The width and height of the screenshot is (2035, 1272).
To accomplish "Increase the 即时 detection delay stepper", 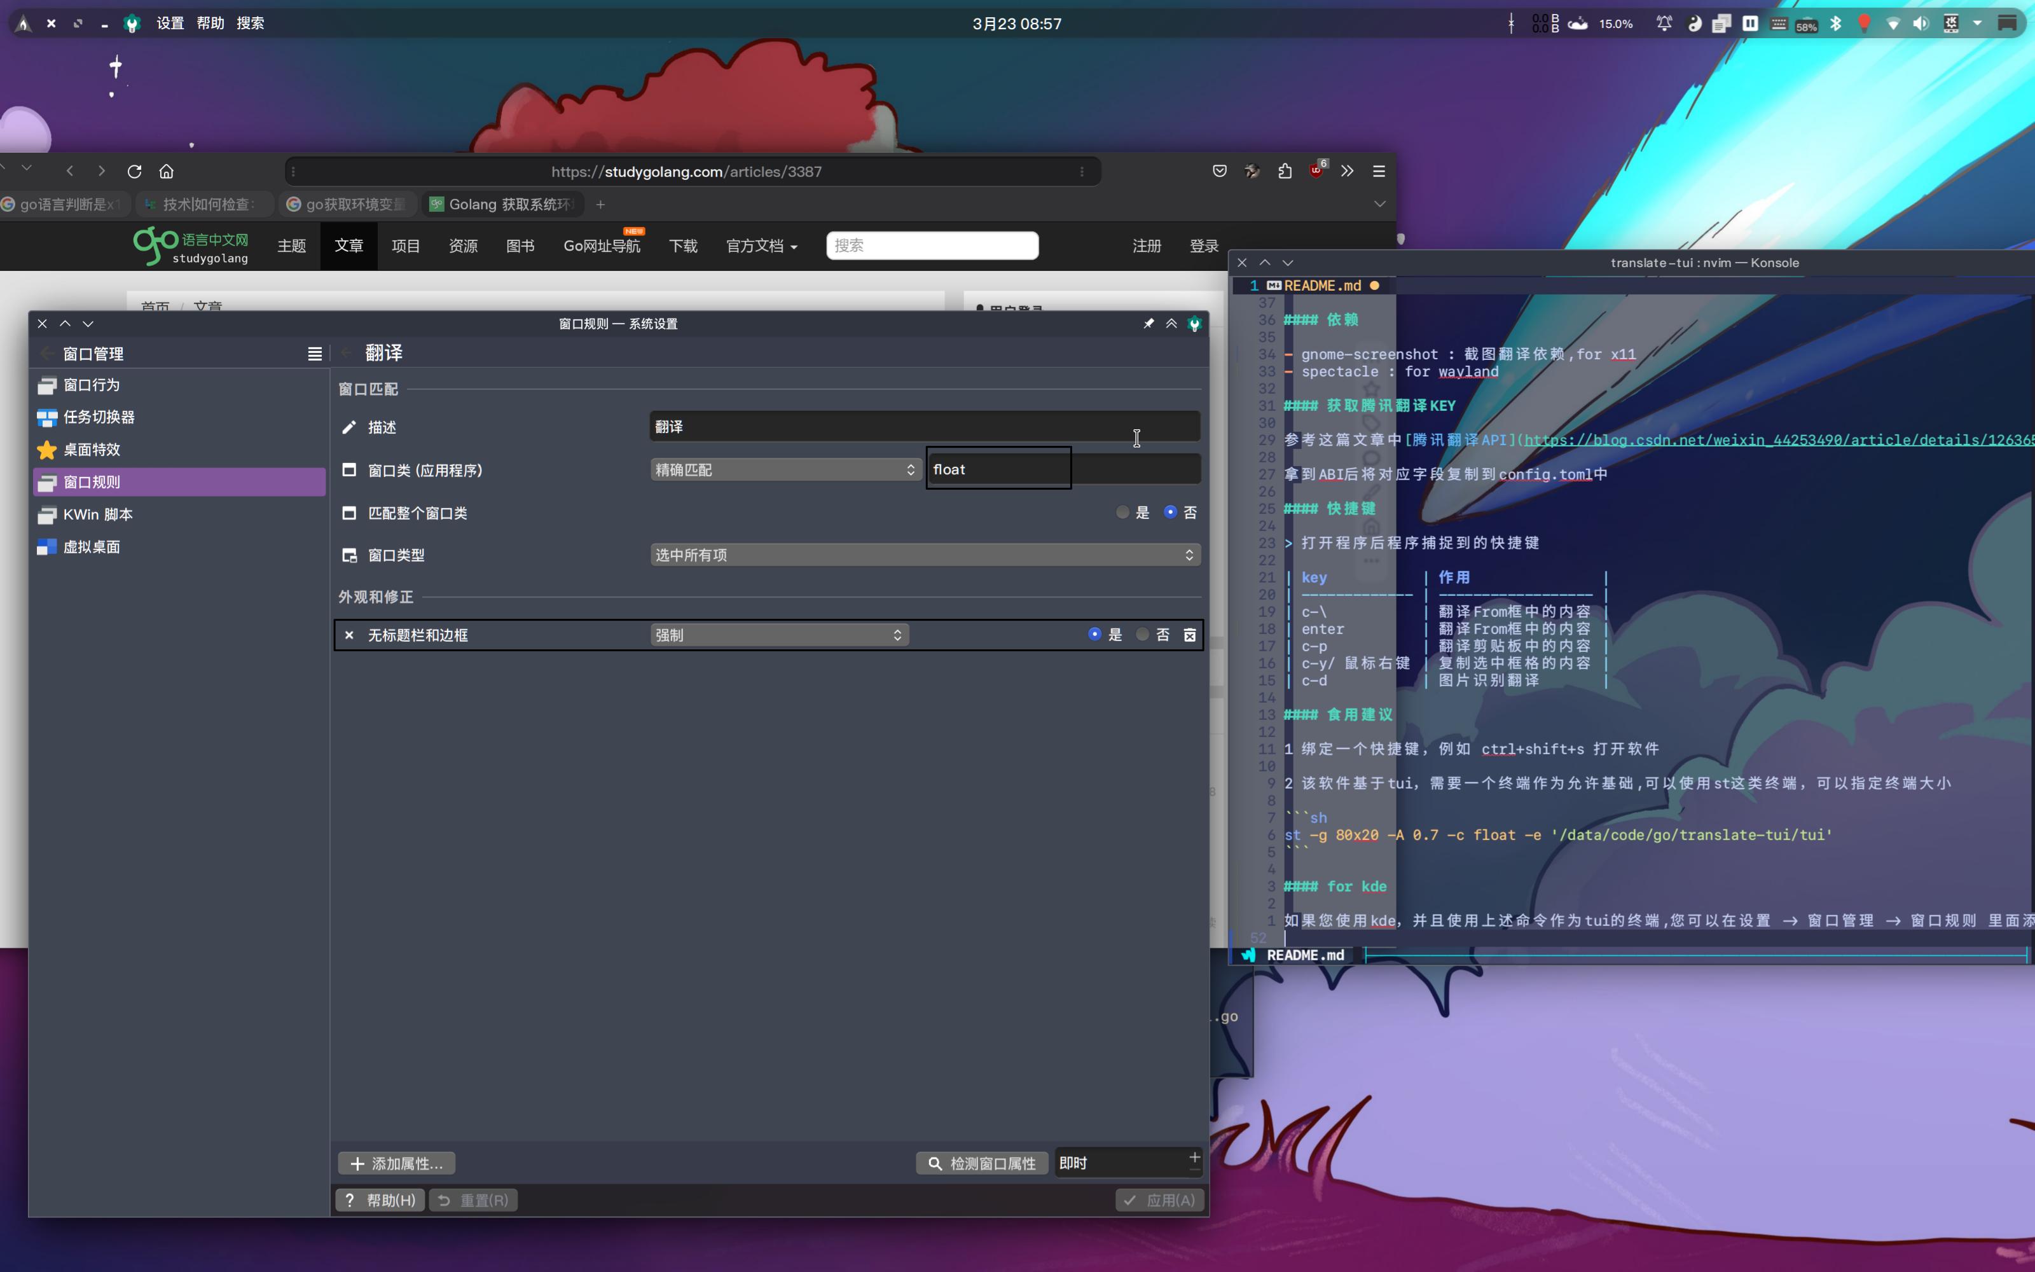I will (x=1194, y=1157).
